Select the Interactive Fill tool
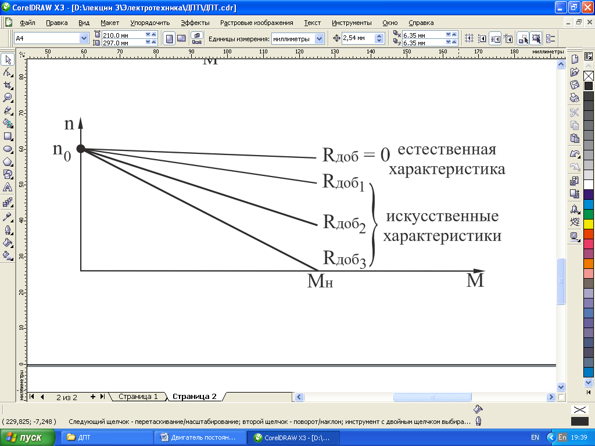Viewport: 595px width, 446px height. (8, 256)
